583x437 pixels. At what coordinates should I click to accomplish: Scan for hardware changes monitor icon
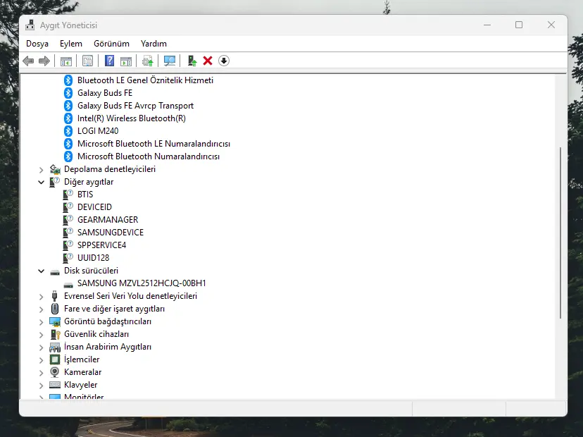point(170,61)
